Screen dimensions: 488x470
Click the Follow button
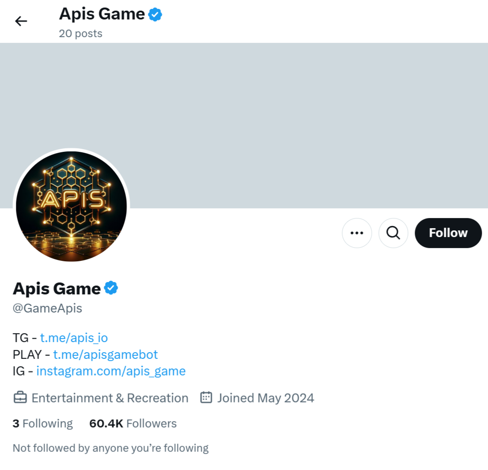point(448,233)
